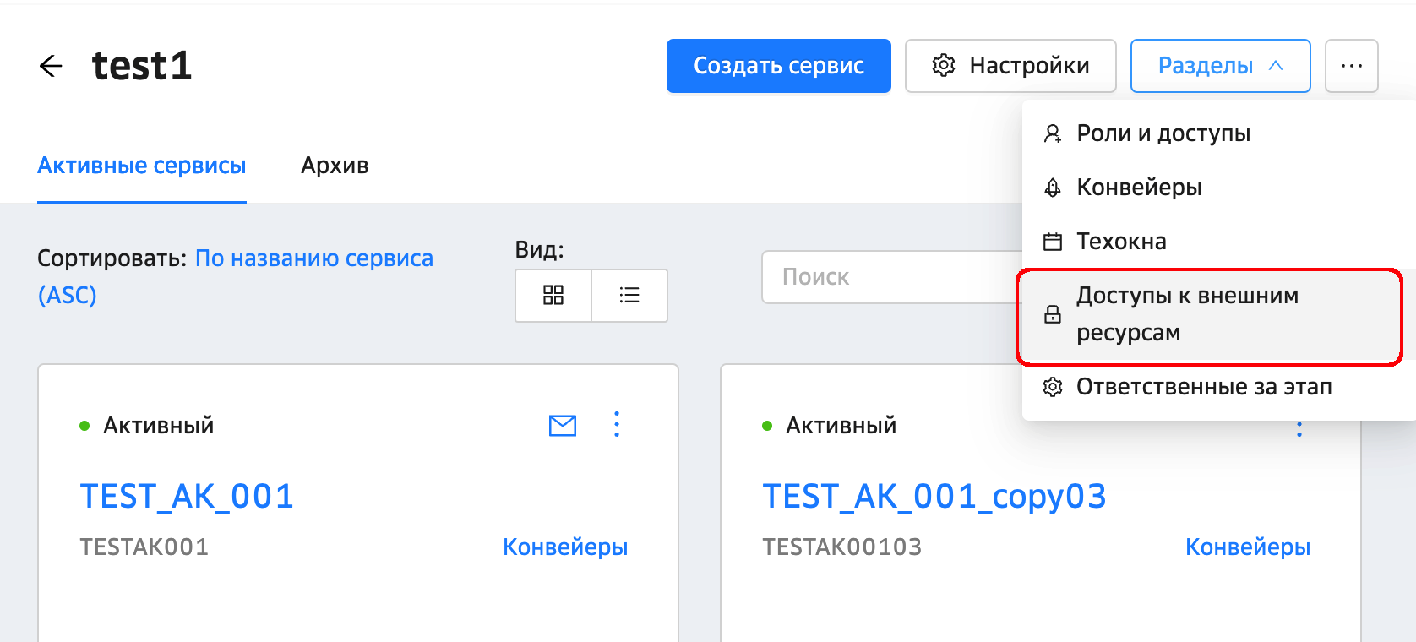Open Настройки with the gear icon

pos(1010,66)
